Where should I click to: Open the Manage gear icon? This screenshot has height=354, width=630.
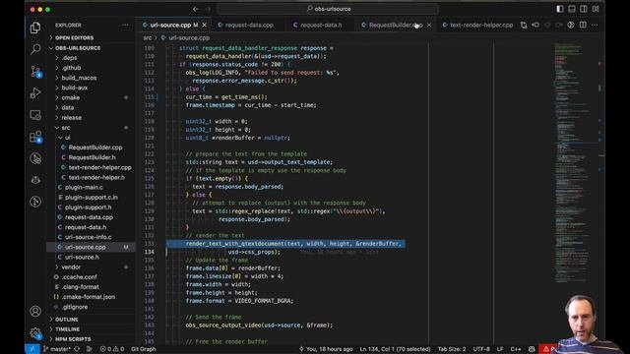35,332
